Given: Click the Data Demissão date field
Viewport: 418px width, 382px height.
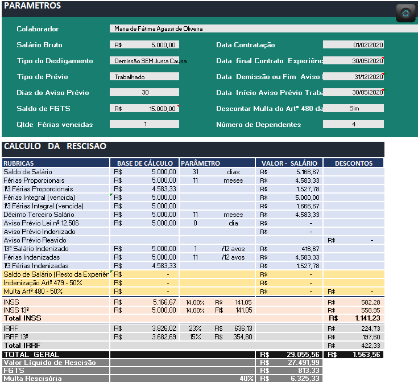Looking at the screenshot, I should coord(353,76).
